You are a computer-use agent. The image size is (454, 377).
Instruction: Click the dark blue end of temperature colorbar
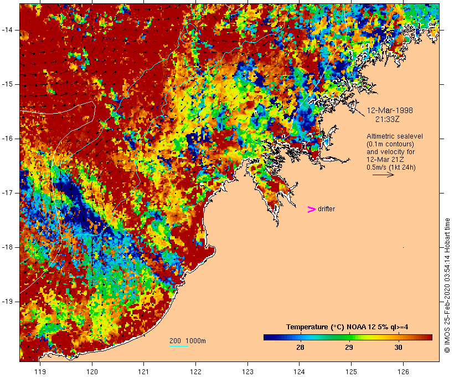(x=268, y=337)
